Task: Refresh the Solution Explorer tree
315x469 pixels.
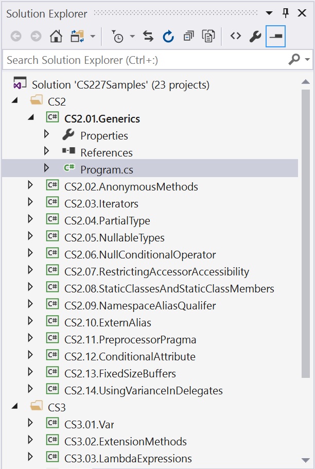Action: 168,37
